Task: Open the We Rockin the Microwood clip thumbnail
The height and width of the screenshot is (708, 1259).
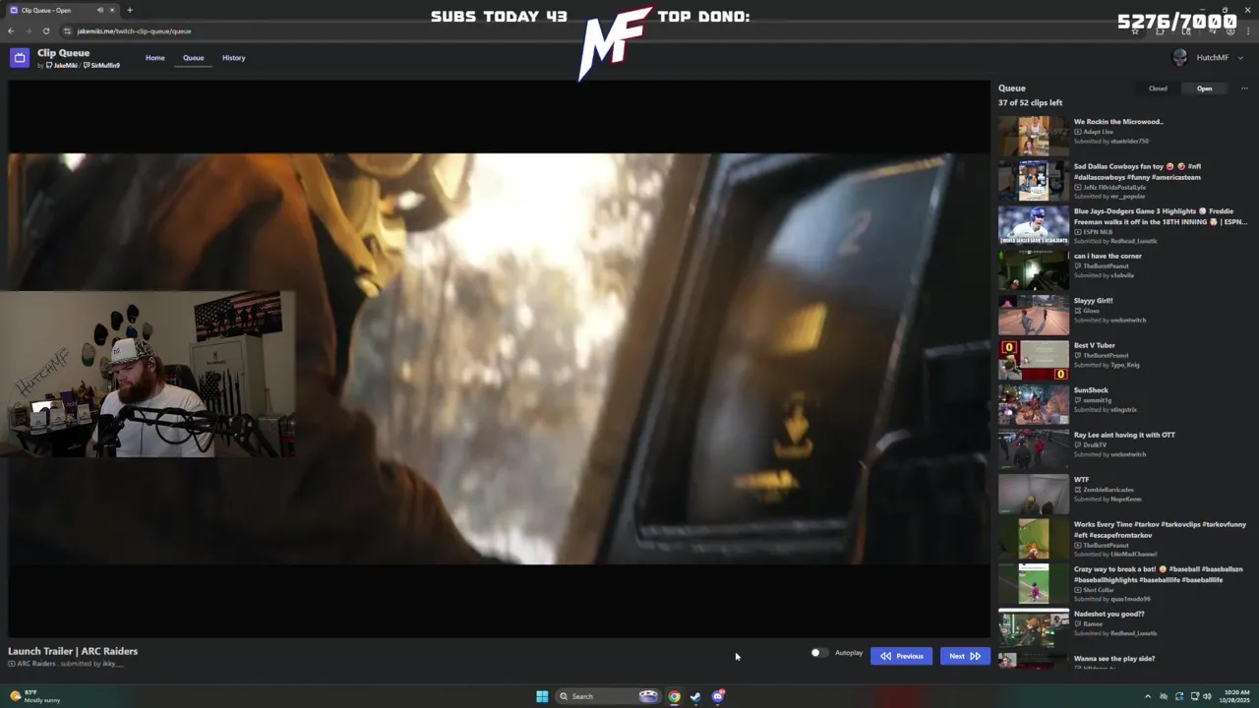Action: 1033,136
